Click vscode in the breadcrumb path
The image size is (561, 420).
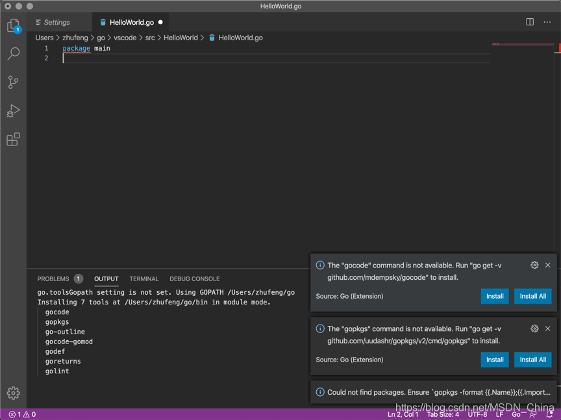[x=125, y=38]
